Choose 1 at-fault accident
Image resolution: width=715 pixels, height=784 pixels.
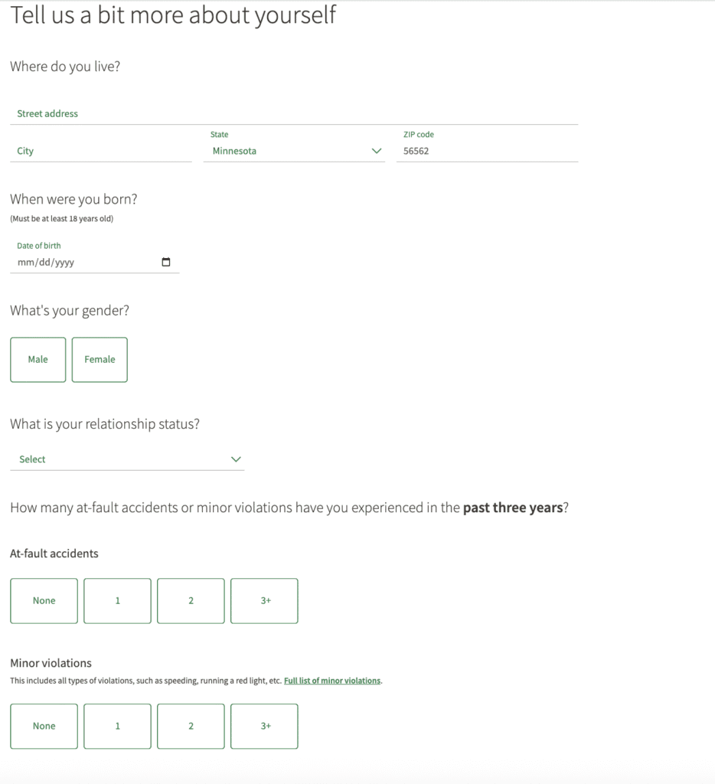pos(117,601)
